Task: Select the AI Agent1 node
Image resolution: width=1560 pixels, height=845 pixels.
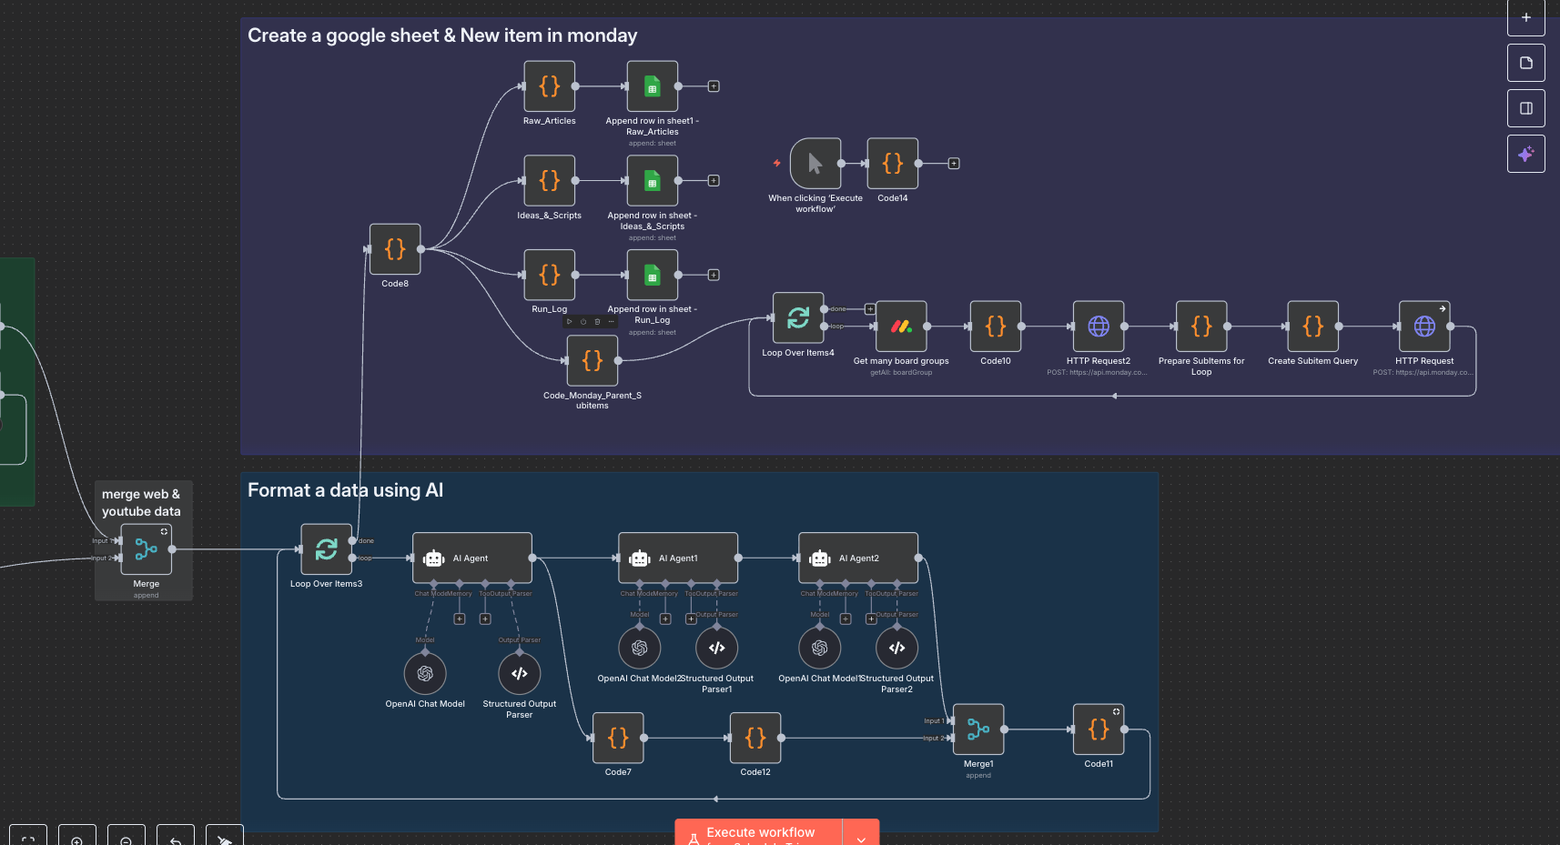Action: (678, 558)
